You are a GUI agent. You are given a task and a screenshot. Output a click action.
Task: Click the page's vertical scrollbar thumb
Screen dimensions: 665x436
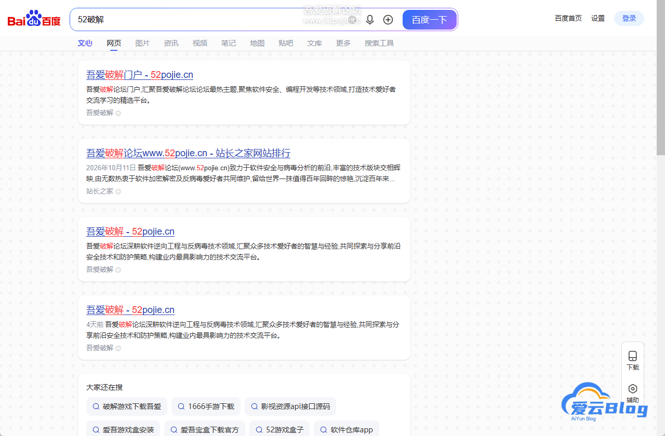coord(661,78)
